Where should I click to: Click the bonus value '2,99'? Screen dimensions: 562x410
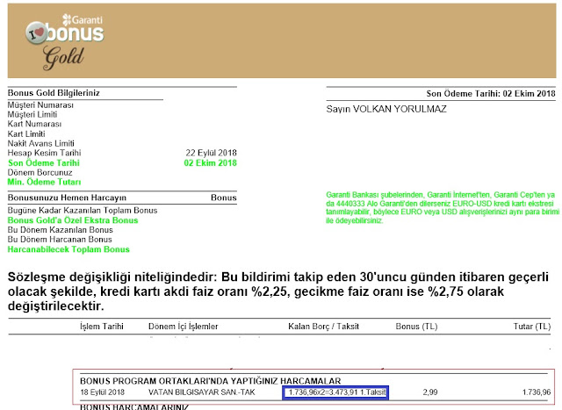click(430, 392)
